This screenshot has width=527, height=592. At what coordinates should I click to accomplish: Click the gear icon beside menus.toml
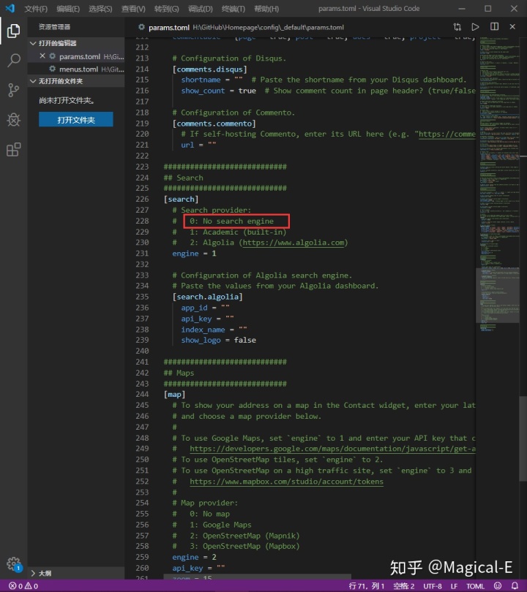pyautogui.click(x=52, y=69)
